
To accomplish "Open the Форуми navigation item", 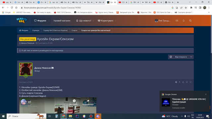I will 40,20.
